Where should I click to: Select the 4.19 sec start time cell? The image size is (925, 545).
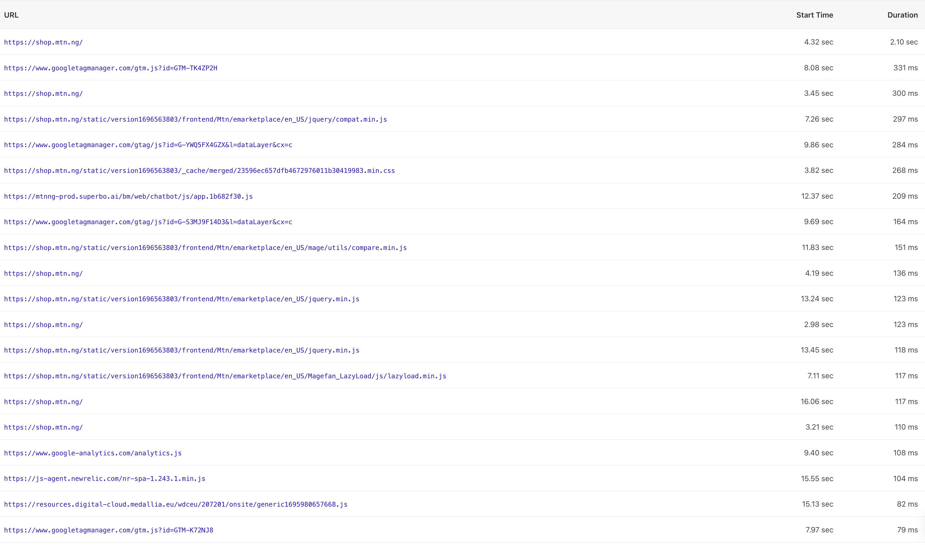tap(819, 273)
